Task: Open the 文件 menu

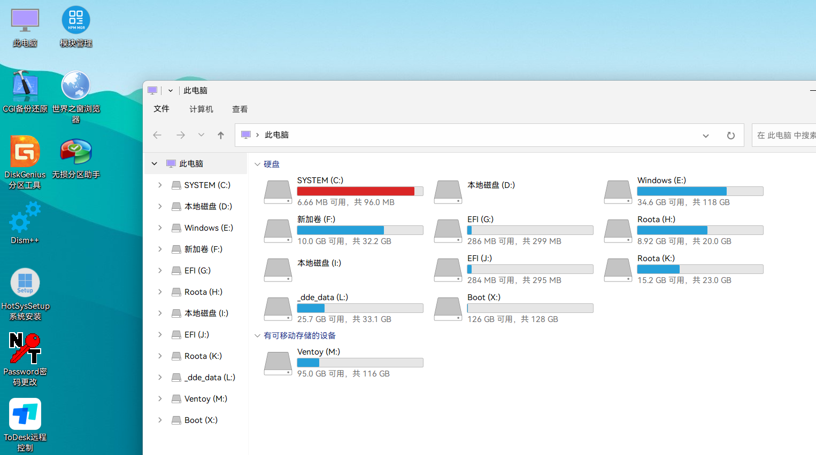Action: [161, 109]
